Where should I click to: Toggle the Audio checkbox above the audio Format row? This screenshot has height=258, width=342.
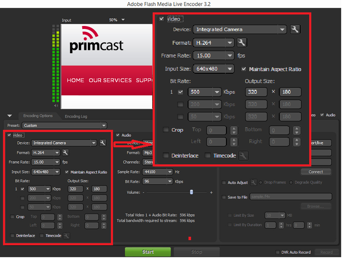tap(118, 135)
